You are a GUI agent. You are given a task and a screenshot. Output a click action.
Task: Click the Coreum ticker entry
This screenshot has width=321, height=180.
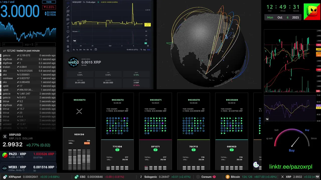(206, 177)
